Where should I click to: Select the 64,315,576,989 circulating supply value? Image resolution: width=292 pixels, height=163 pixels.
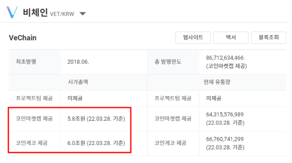[225, 114]
